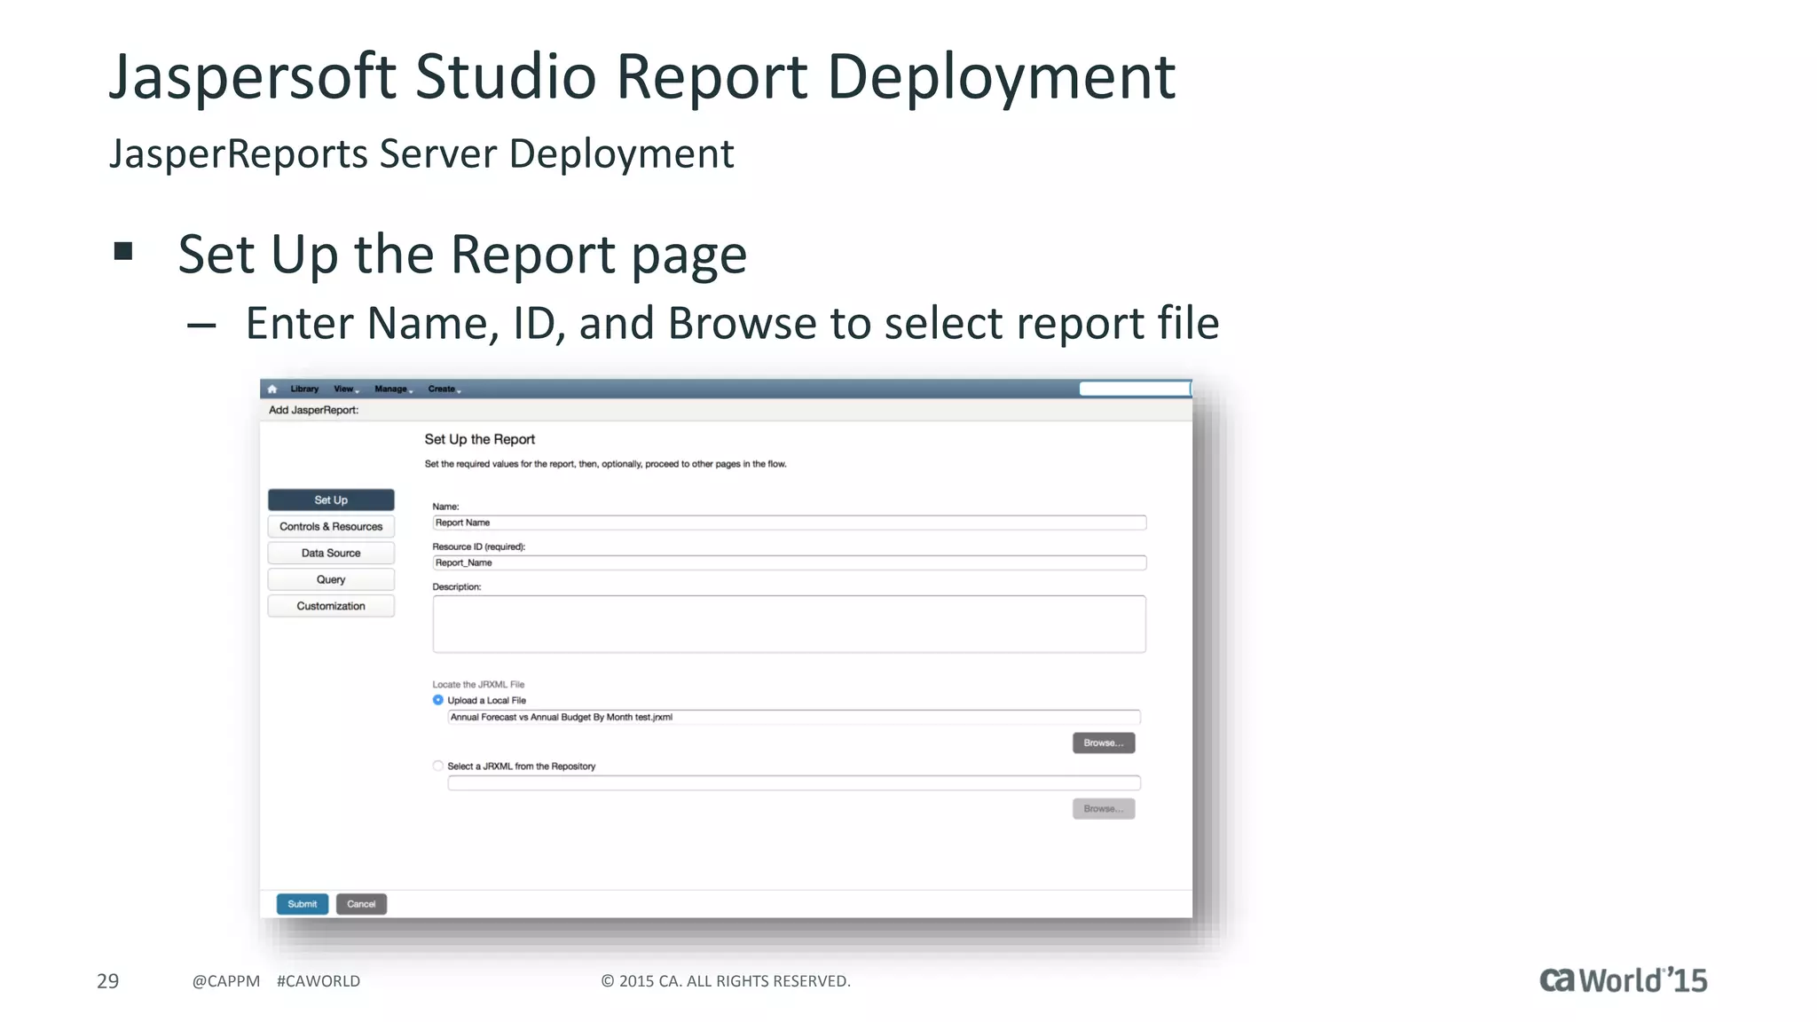Expand the Create menu
The image size is (1817, 1022).
(x=444, y=389)
